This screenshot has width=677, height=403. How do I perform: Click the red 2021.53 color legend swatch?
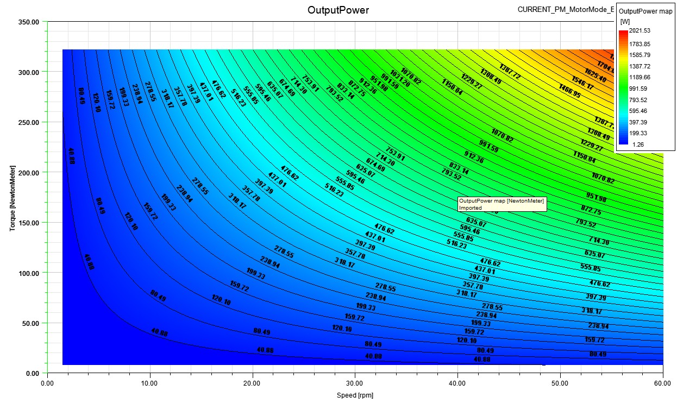pyautogui.click(x=624, y=34)
